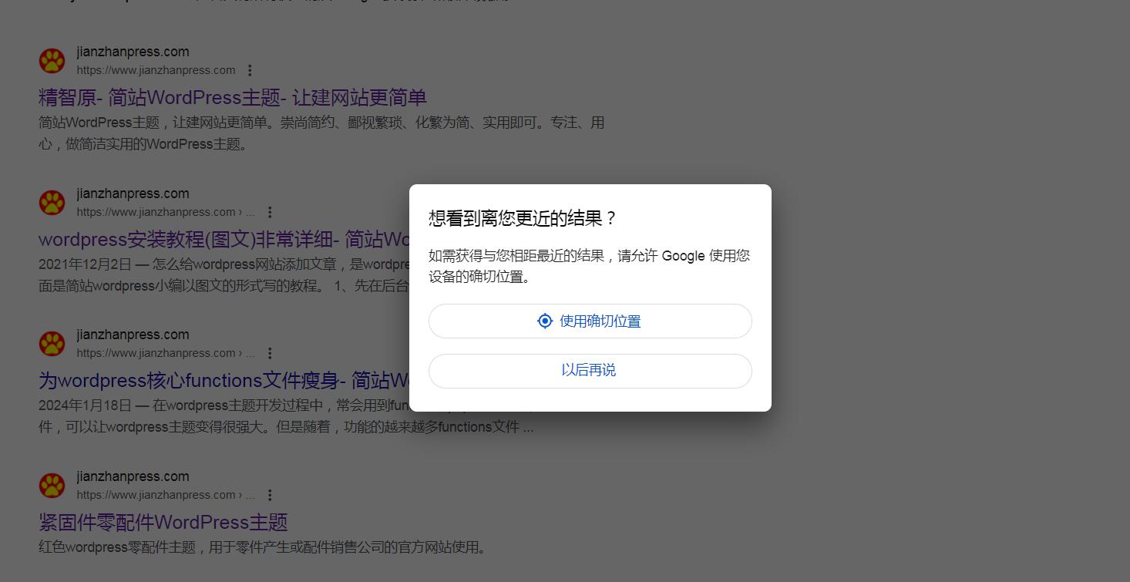
Task: Click the favicon of the functions文件瘦身 result
Action: (52, 344)
